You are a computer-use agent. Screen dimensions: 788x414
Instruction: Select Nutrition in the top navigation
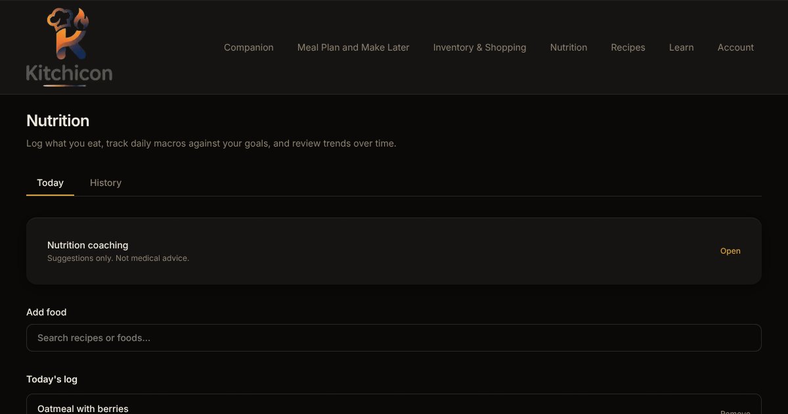pyautogui.click(x=569, y=47)
